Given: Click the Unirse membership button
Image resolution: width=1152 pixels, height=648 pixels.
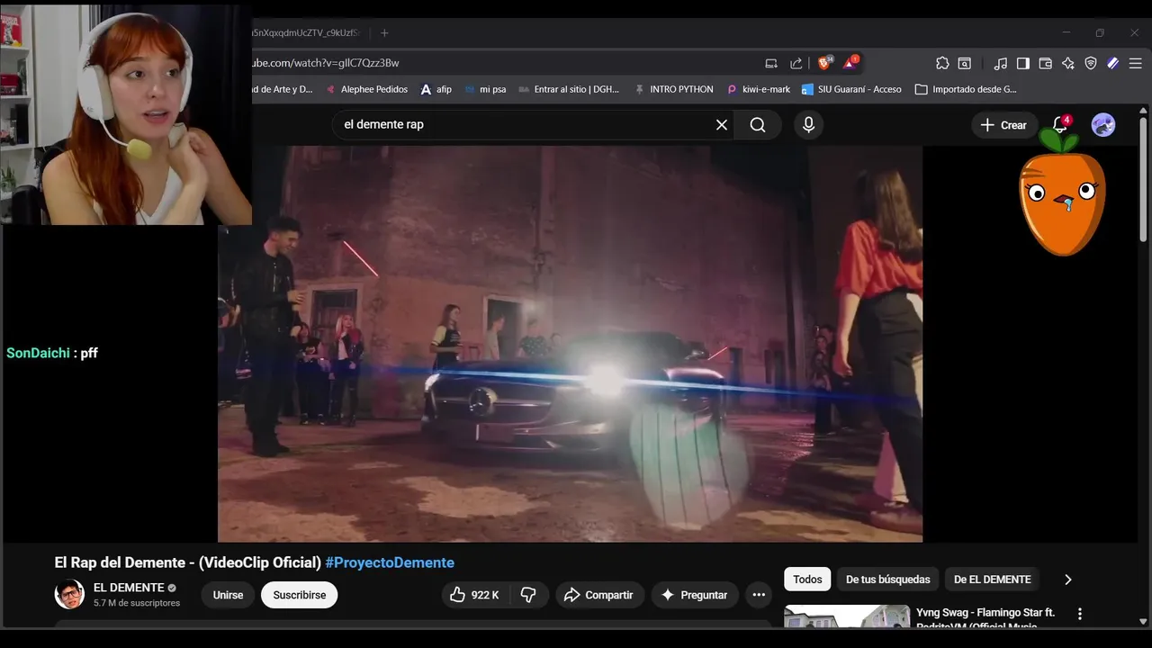Looking at the screenshot, I should pos(228,595).
